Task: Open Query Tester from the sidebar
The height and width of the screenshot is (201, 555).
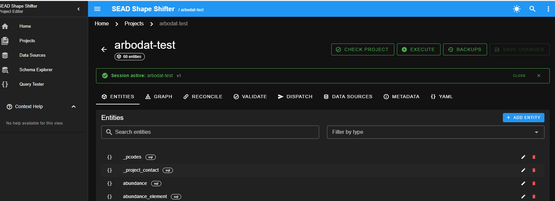Action: coord(32,84)
